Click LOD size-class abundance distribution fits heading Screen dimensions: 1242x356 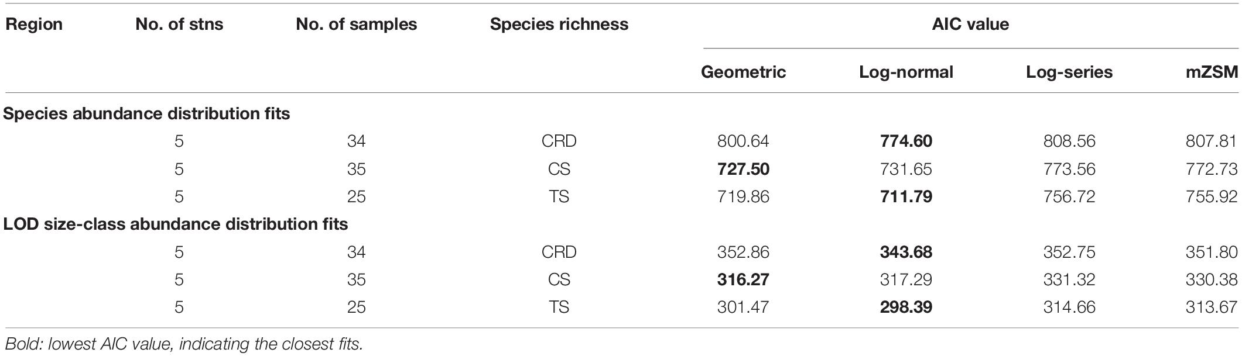coord(176,224)
